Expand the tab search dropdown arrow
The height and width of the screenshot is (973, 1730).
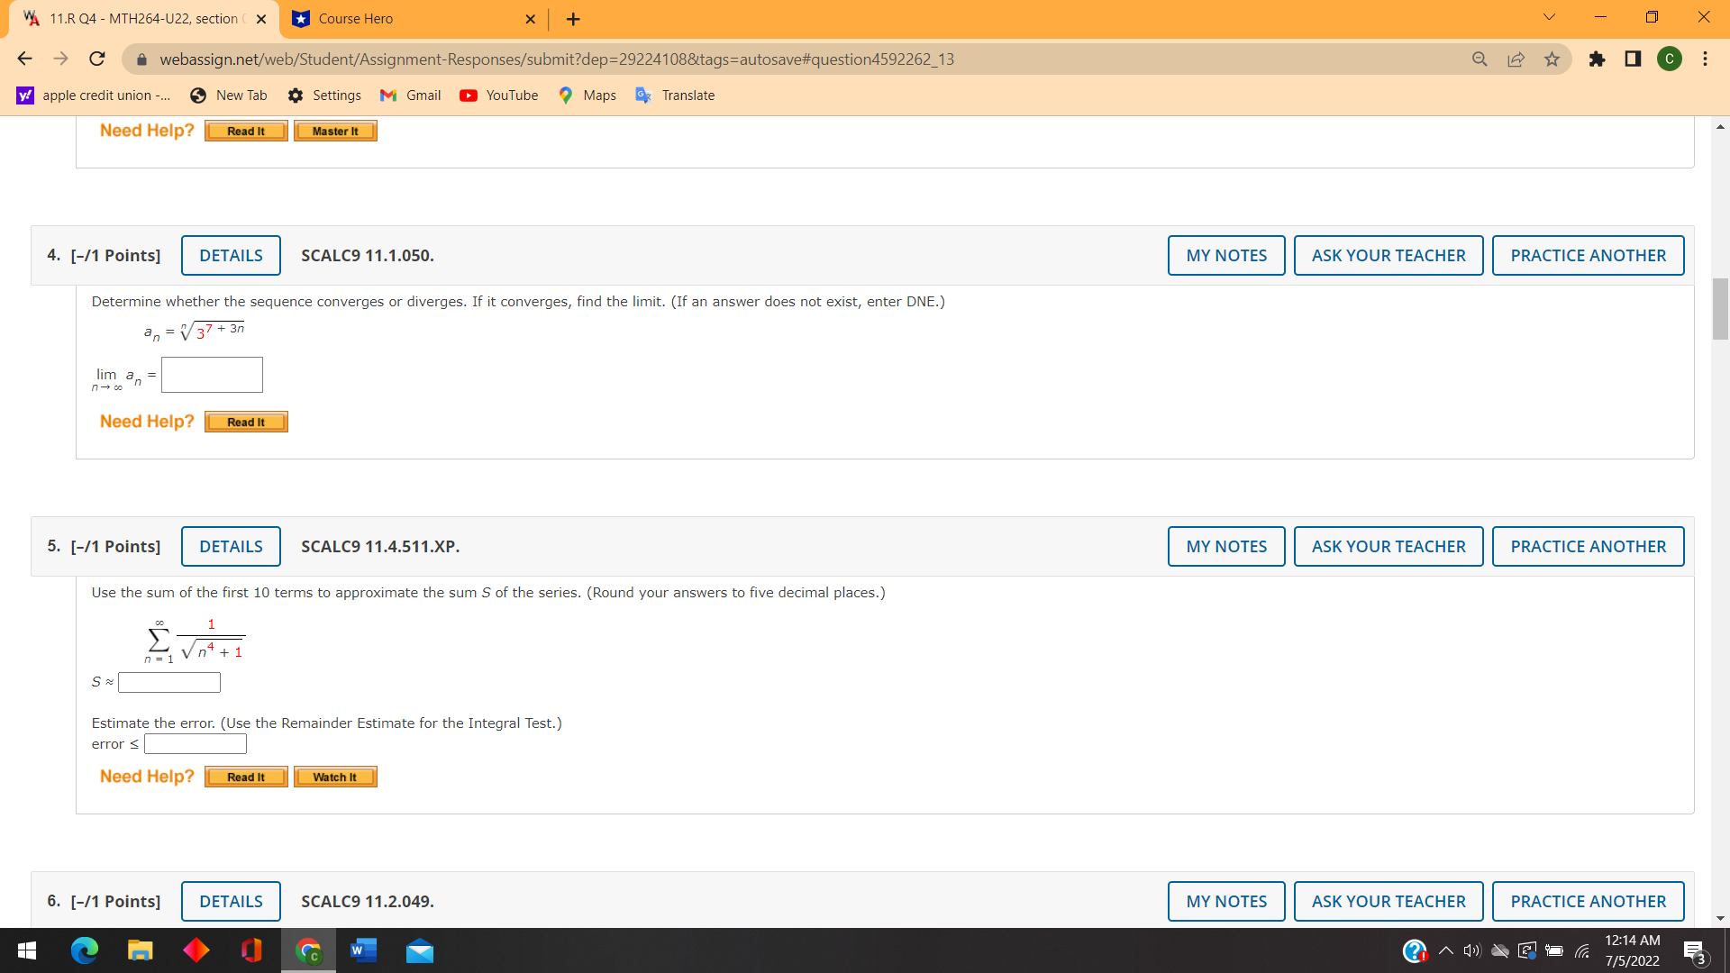pyautogui.click(x=1549, y=17)
